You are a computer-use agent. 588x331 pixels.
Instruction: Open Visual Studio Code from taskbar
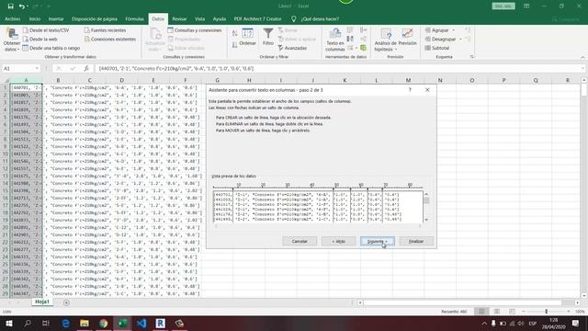[x=141, y=323]
